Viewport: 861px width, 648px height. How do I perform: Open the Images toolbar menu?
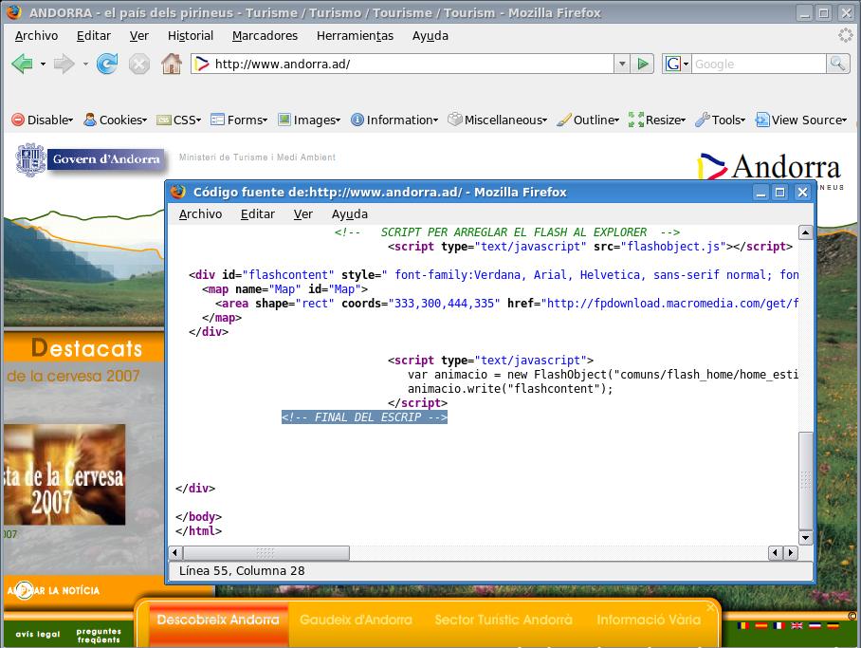[309, 120]
